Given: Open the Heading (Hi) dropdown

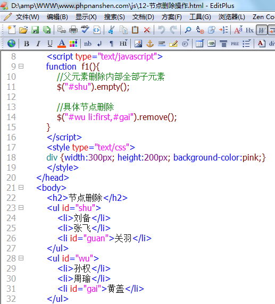Looking at the screenshot, I should point(123,43).
